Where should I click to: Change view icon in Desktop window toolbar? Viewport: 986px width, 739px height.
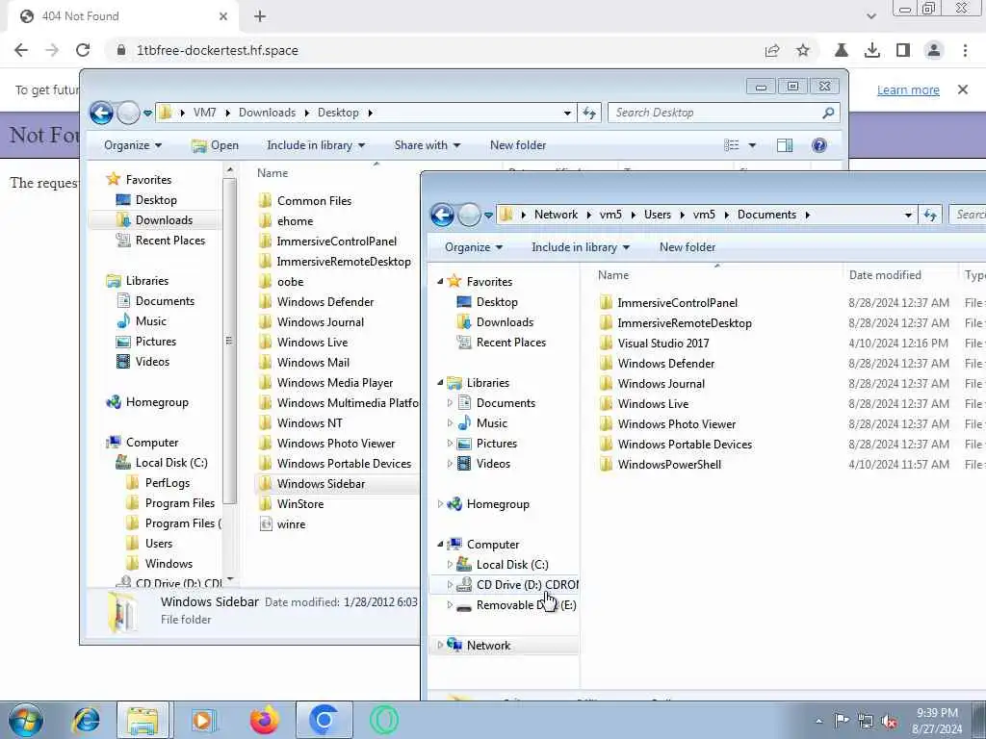click(732, 145)
